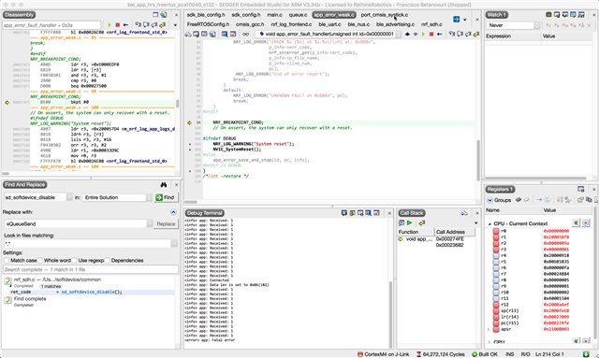Viewport: 599px width, 358px height.
Task: Click the red Stop square in editor toolbar
Action: (x=431, y=35)
